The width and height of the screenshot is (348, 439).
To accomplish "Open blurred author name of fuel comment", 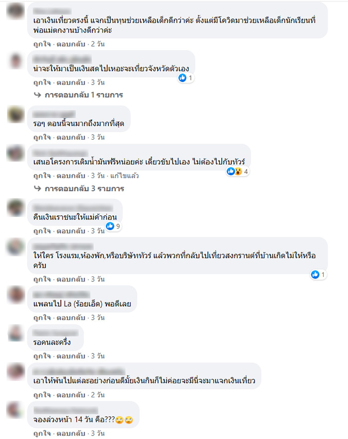I will 61,153.
